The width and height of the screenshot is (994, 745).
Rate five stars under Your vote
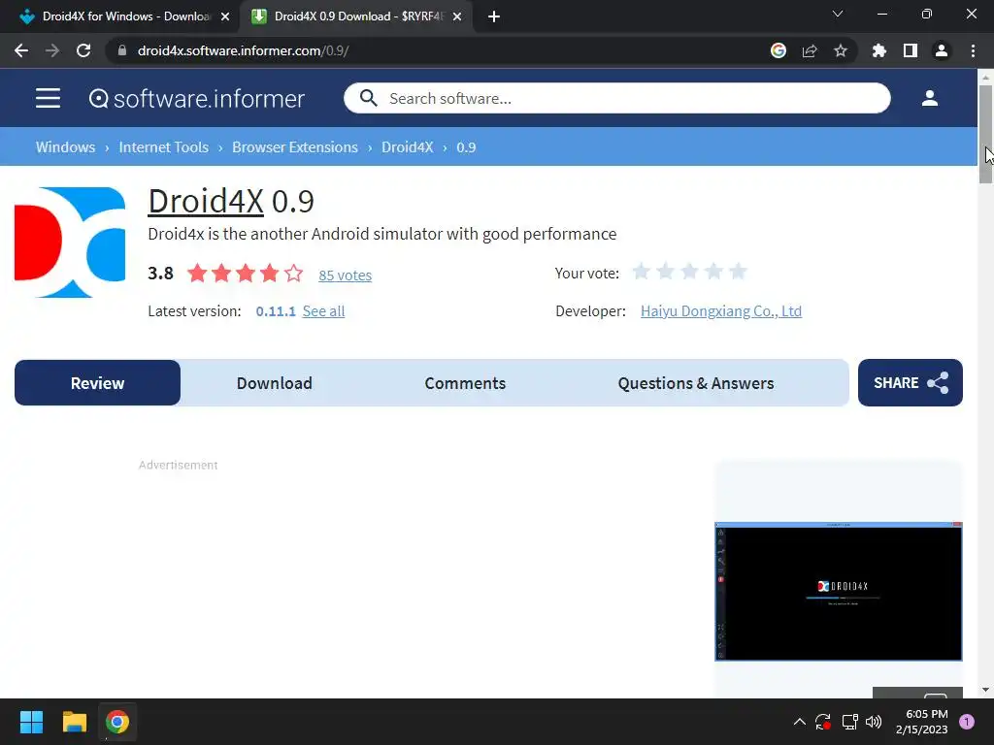pyautogui.click(x=738, y=272)
